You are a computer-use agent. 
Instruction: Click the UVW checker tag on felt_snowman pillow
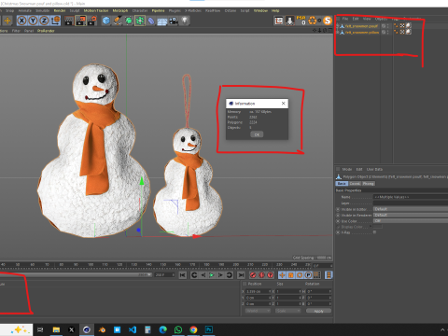(402, 32)
